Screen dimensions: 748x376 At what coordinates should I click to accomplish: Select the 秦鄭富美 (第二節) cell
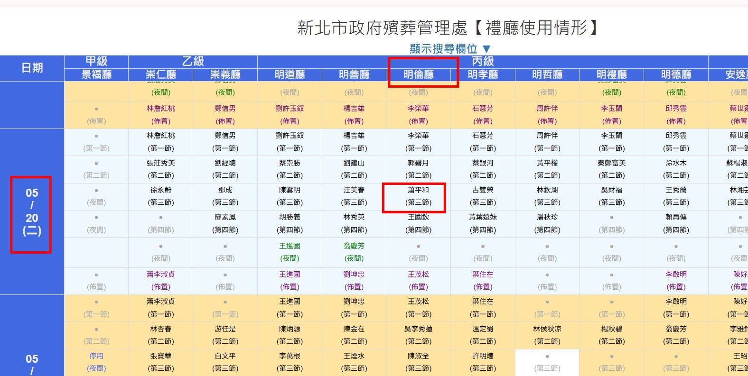(612, 169)
